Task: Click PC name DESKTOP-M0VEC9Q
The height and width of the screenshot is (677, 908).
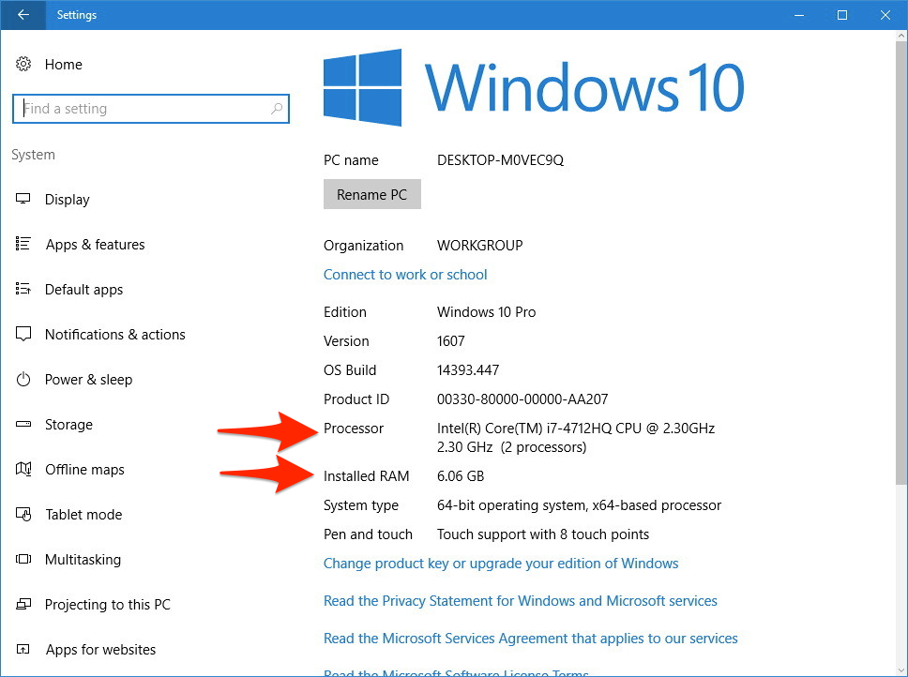Action: [x=500, y=160]
